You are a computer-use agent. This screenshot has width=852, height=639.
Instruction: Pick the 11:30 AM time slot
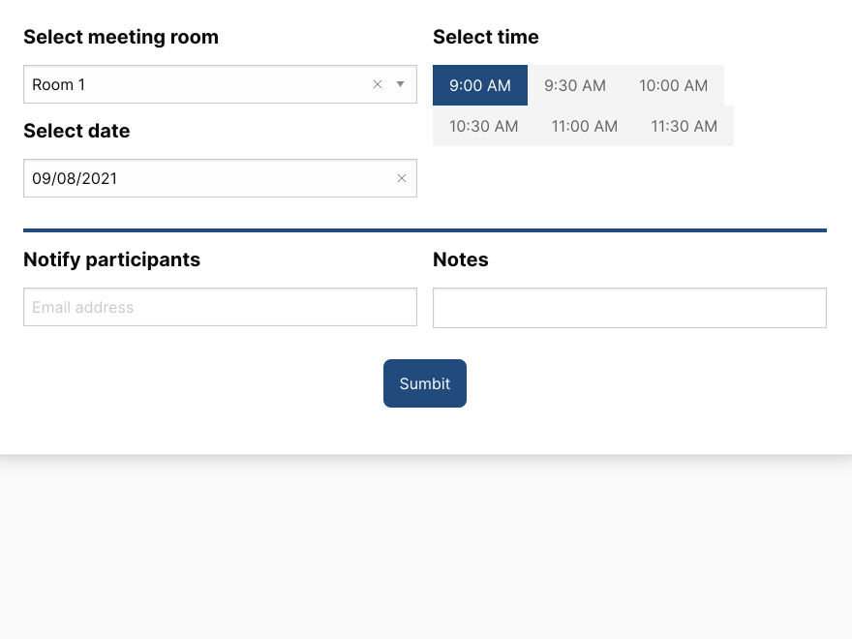point(685,126)
